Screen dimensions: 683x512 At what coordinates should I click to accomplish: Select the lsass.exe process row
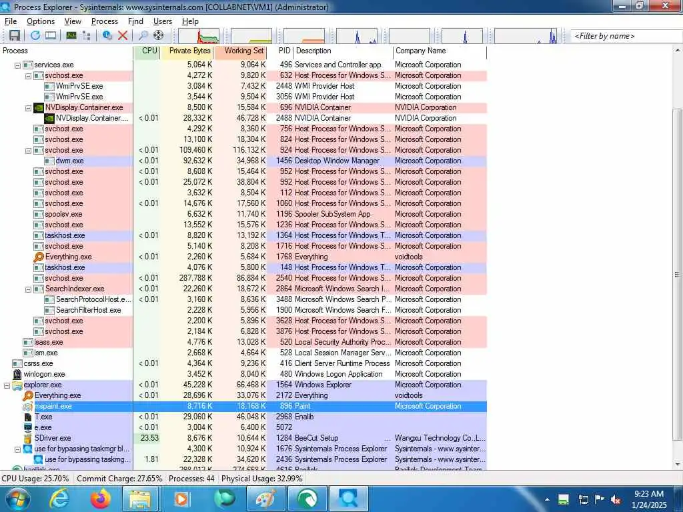coord(243,342)
